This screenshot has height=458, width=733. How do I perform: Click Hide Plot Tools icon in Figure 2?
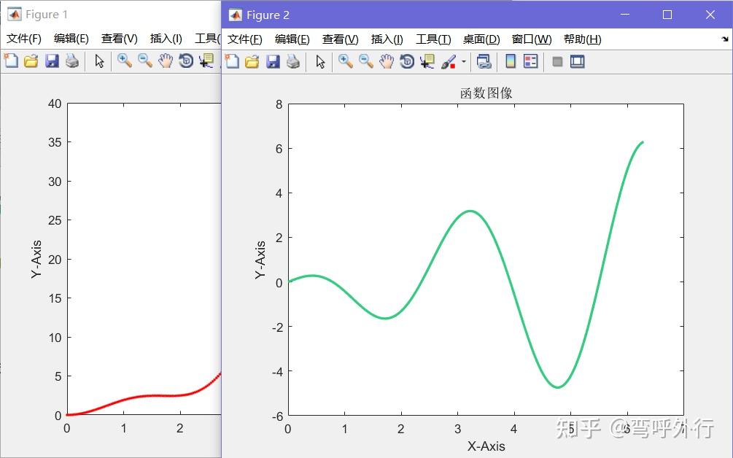coord(556,61)
